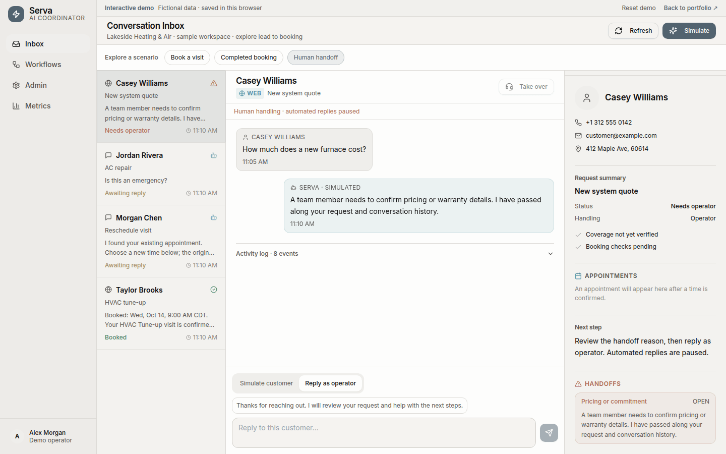726x454 pixels.
Task: Open the Metrics page
Action: [x=48, y=106]
